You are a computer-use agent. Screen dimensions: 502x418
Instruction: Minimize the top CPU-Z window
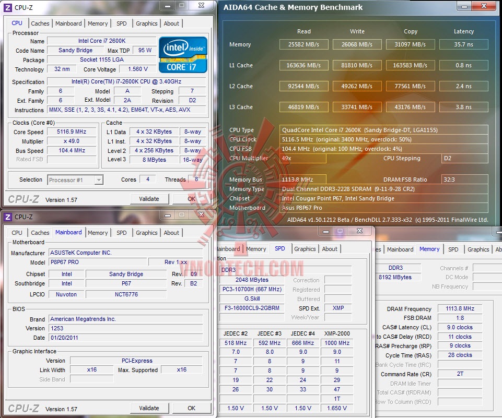[x=168, y=5]
